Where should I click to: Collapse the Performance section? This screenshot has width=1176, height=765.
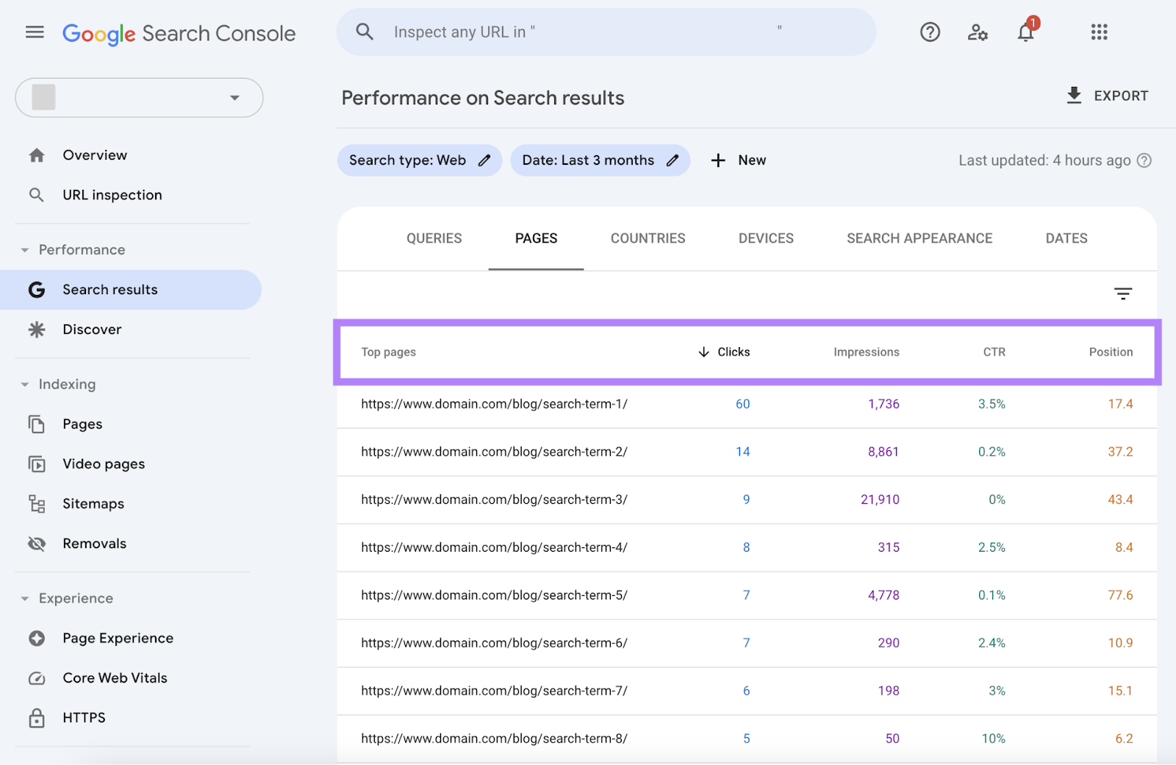point(24,249)
